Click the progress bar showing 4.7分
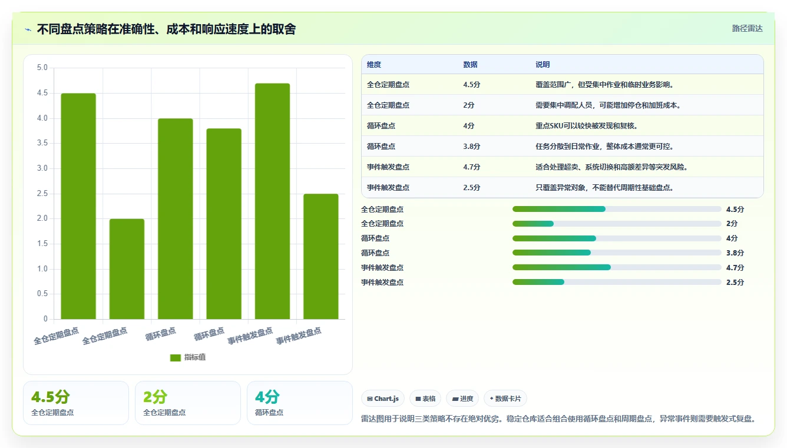This screenshot has height=448, width=787. click(617, 267)
